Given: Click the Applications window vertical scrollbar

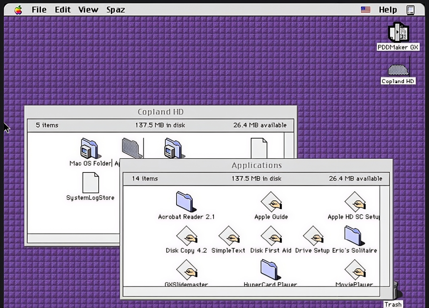Looking at the screenshot, I should tap(385, 236).
